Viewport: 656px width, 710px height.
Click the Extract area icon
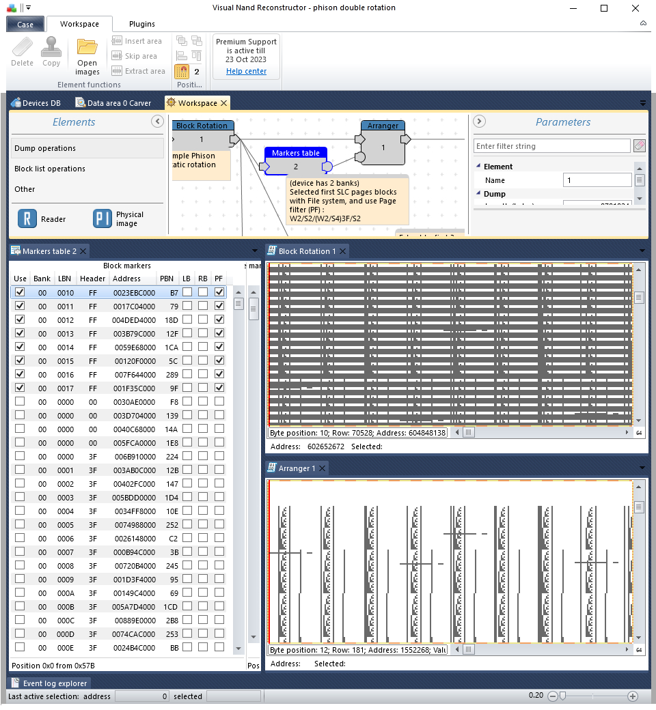coord(117,70)
